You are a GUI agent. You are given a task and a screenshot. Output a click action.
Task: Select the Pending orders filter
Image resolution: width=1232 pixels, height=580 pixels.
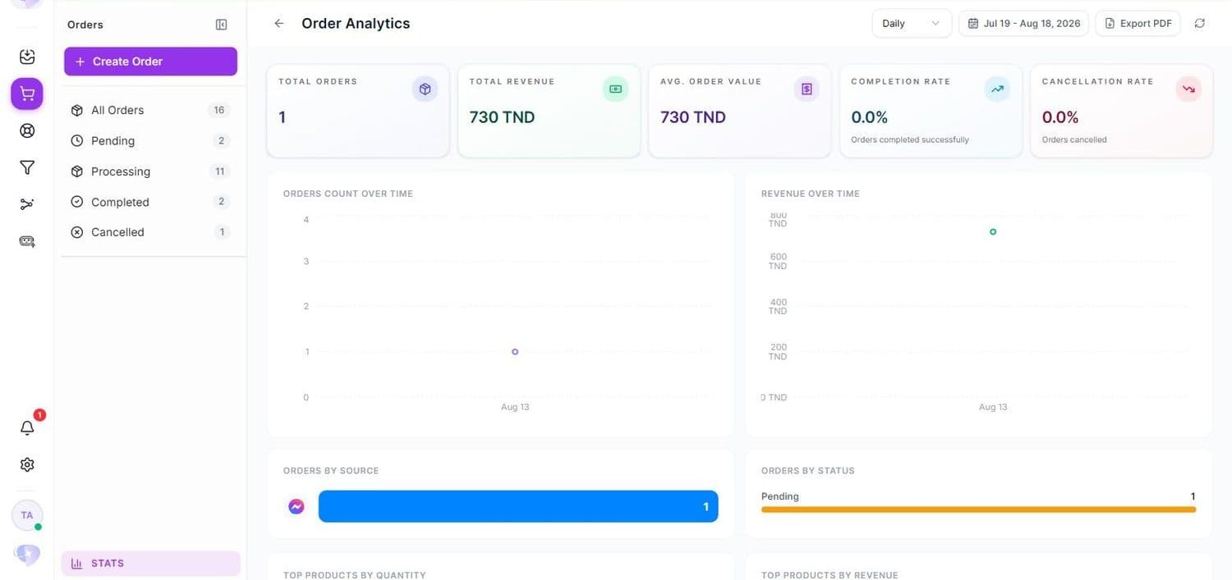coord(150,140)
